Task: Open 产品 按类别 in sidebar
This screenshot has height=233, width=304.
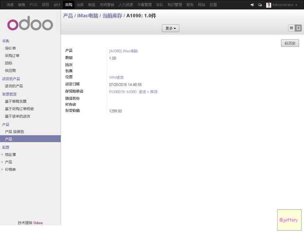Action: [14, 132]
